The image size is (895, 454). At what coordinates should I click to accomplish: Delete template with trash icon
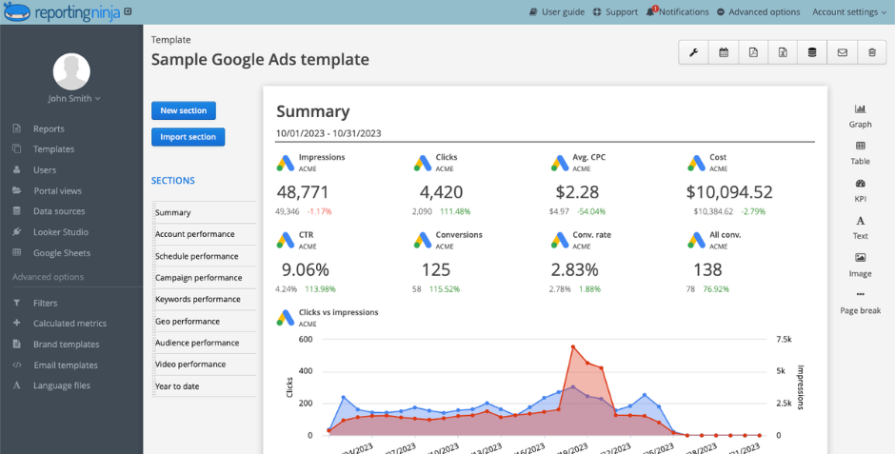tap(871, 52)
